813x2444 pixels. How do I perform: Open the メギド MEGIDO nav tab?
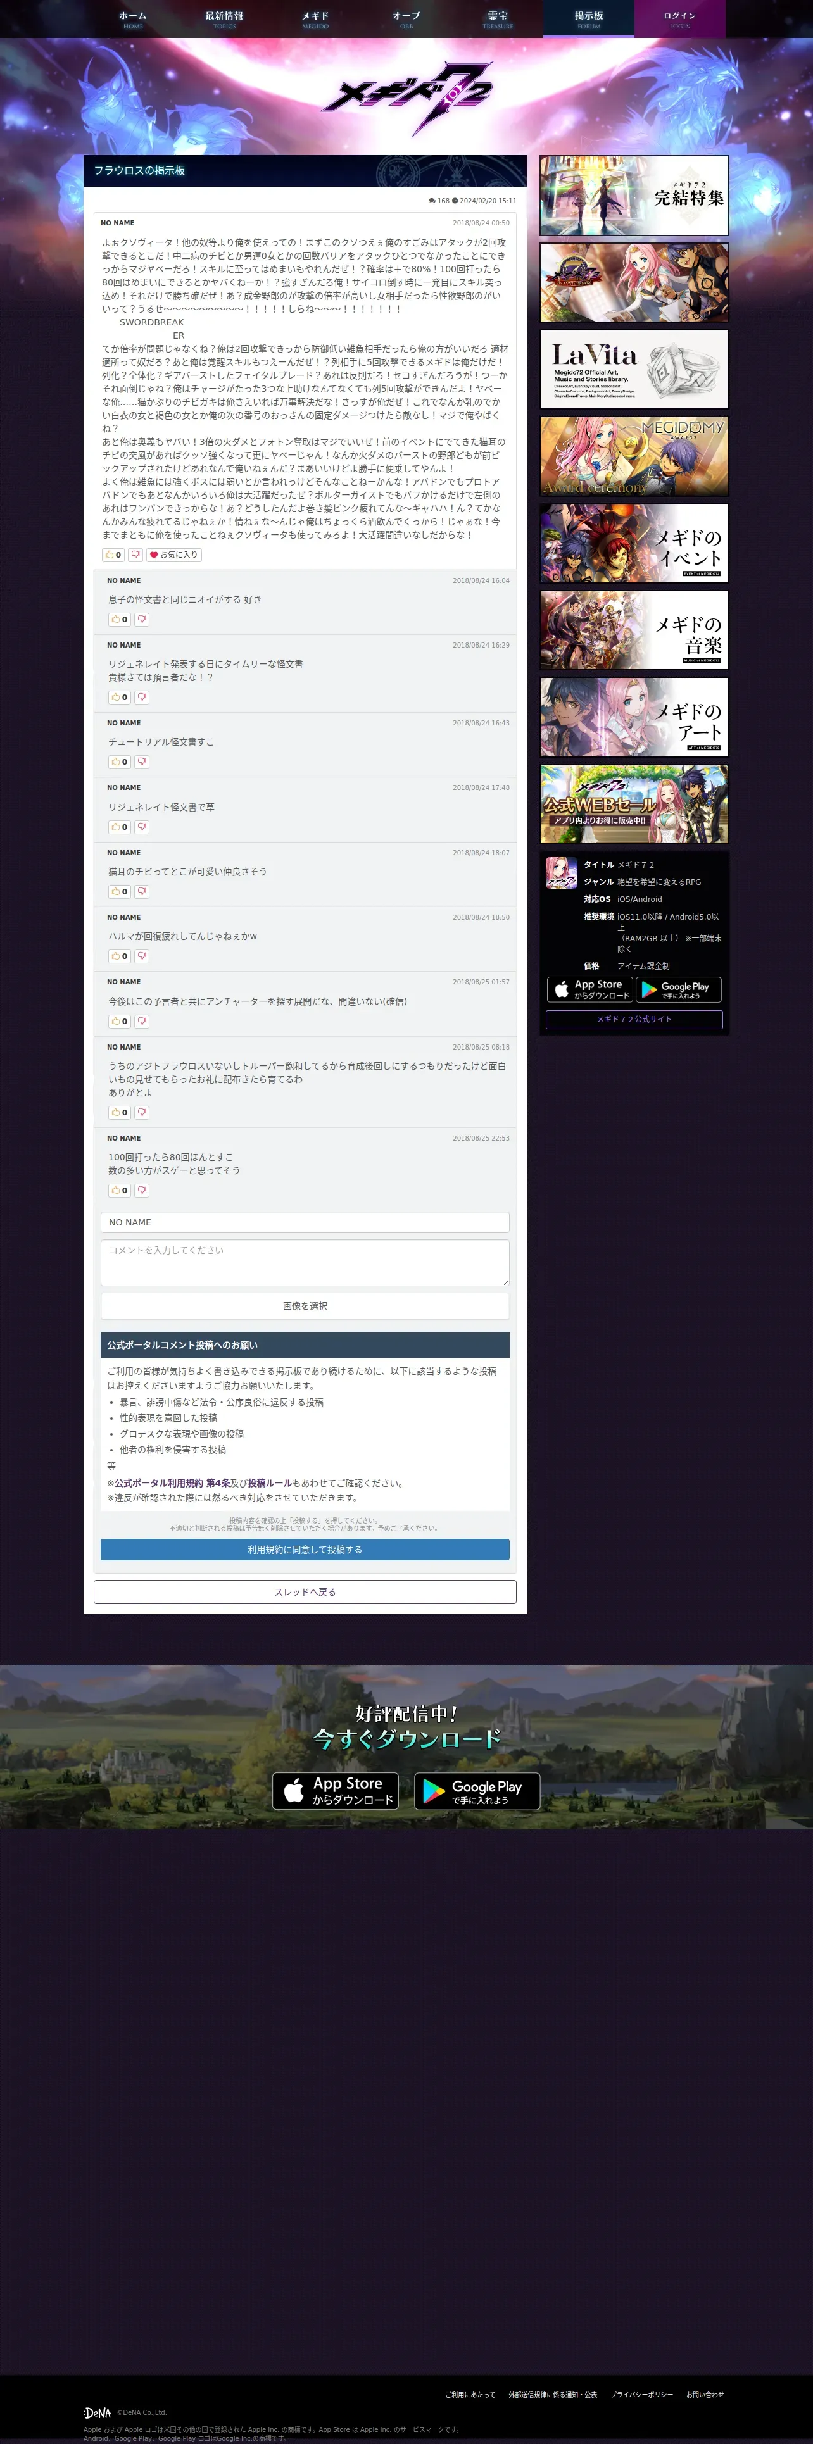315,19
